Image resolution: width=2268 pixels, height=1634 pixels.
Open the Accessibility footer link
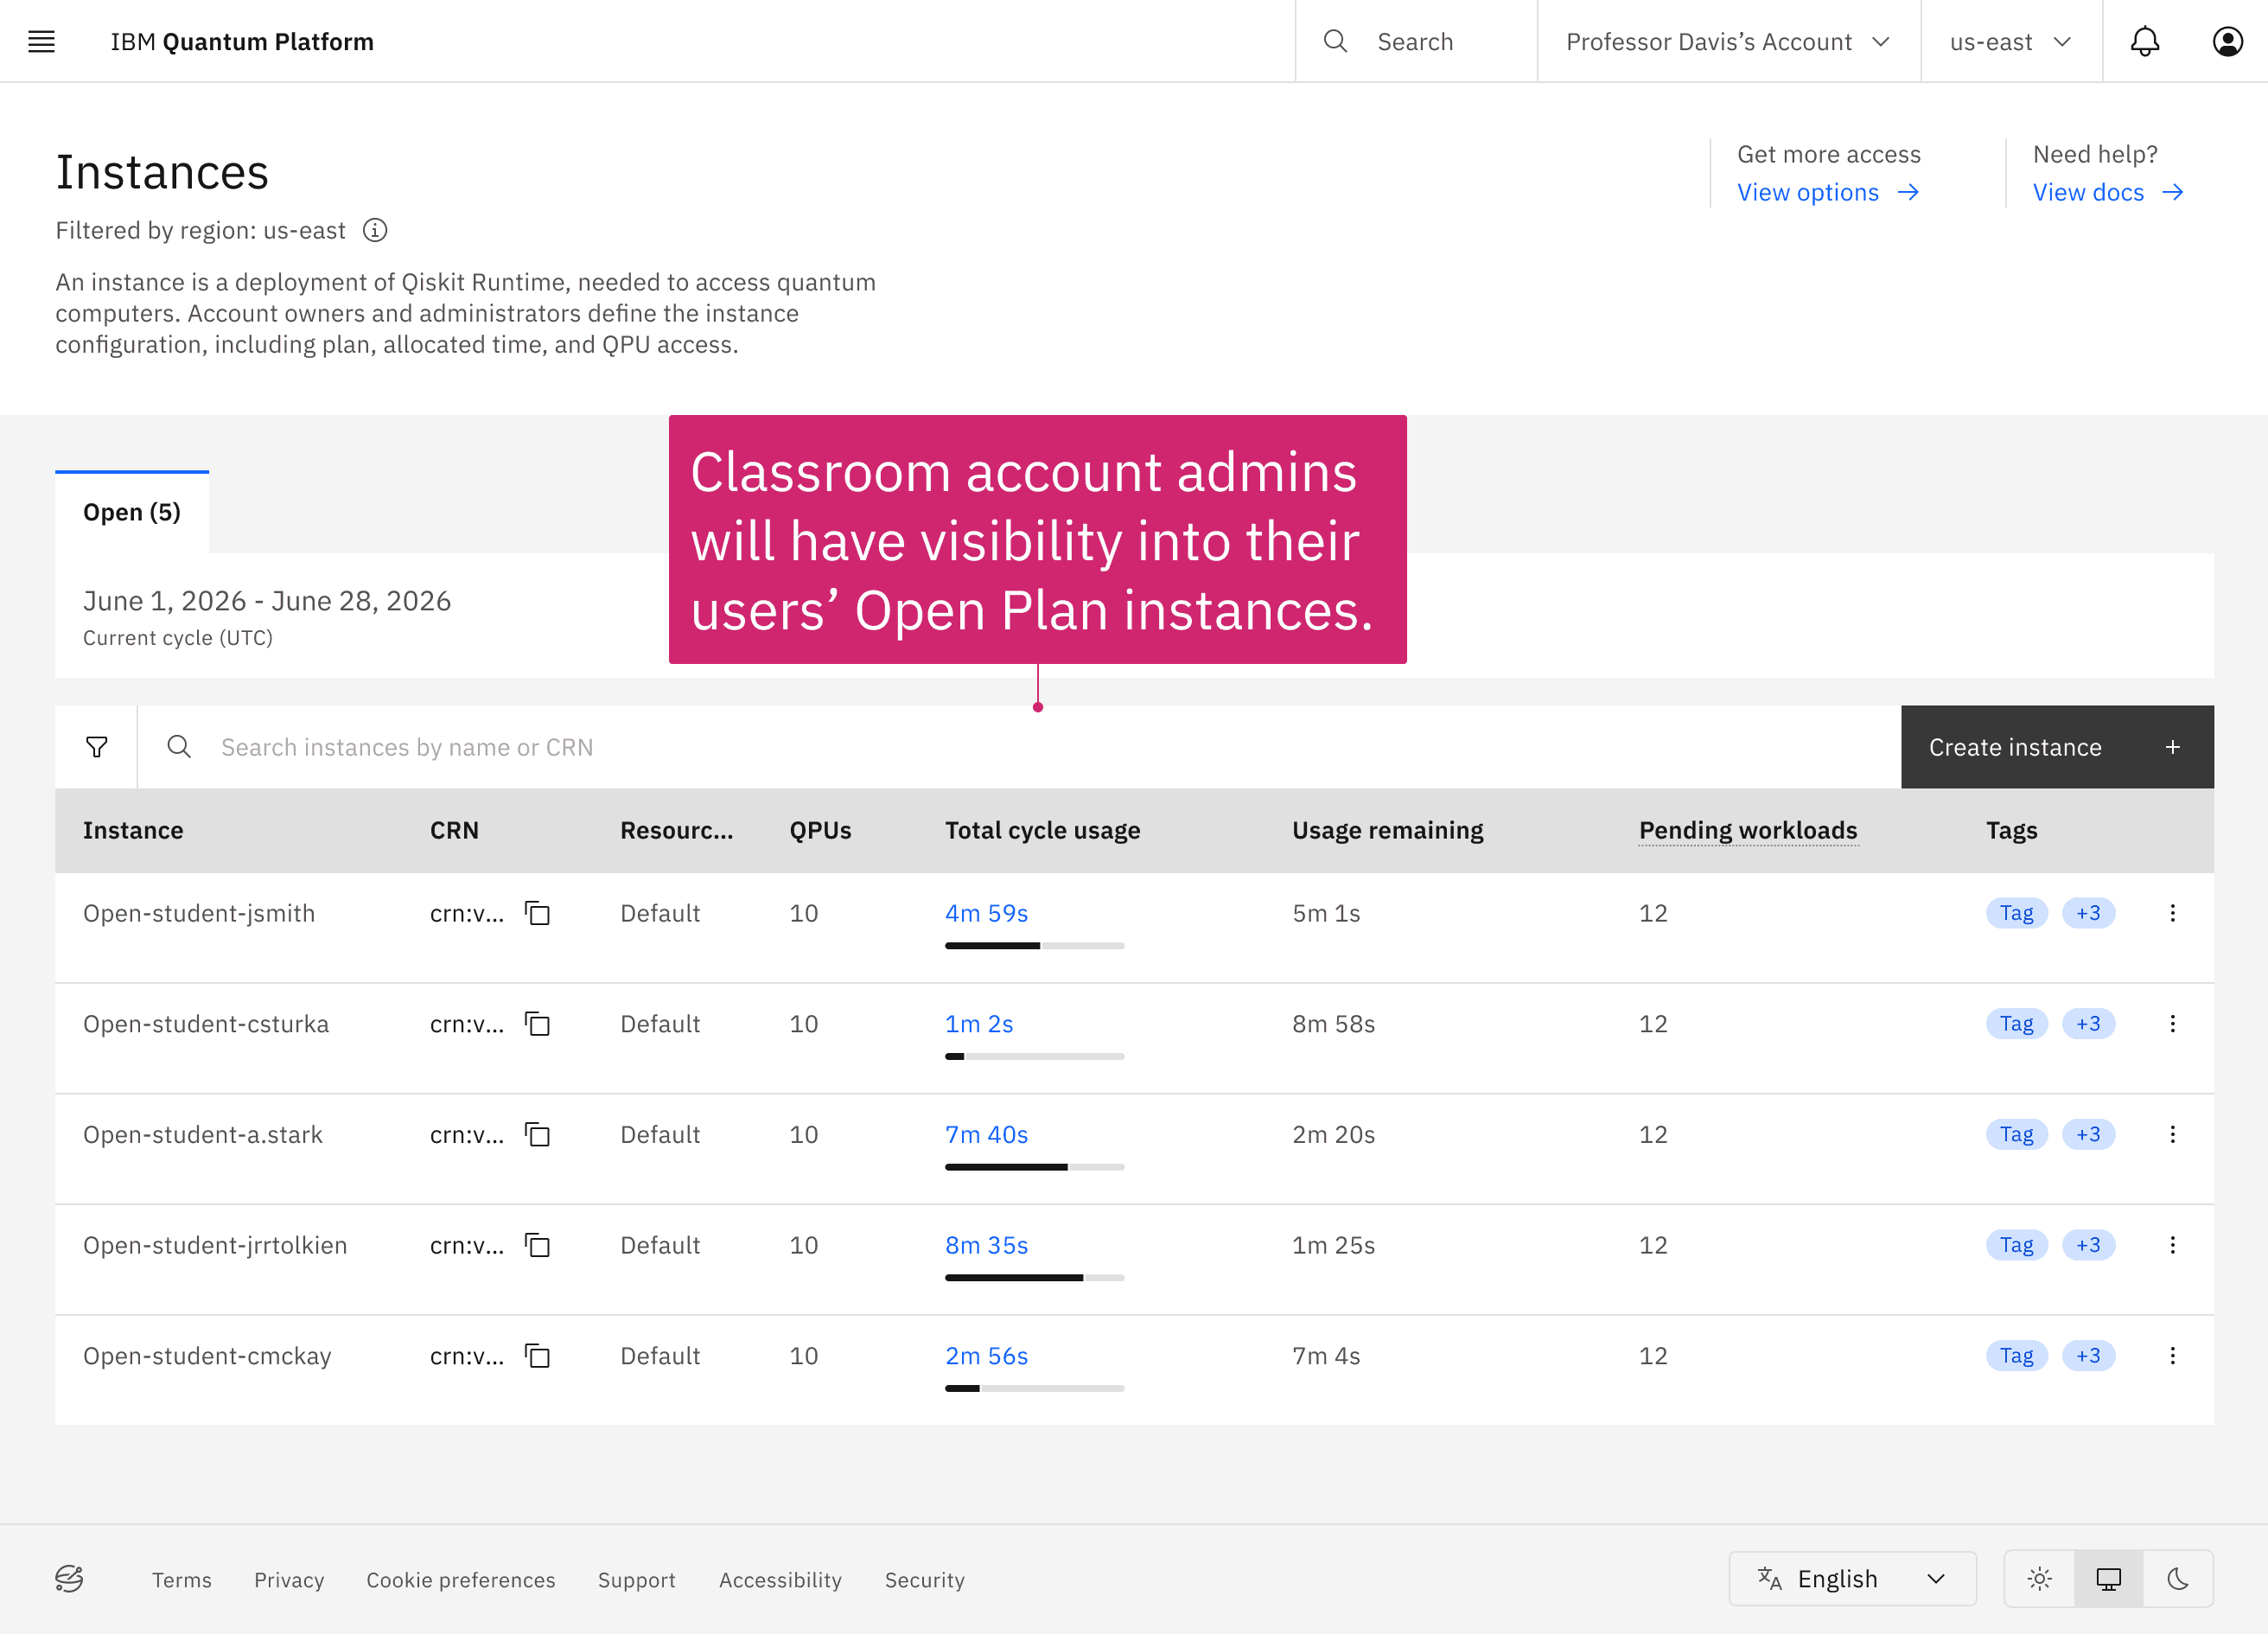[780, 1580]
